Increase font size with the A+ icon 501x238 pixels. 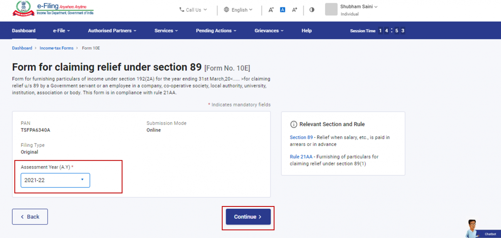294,10
